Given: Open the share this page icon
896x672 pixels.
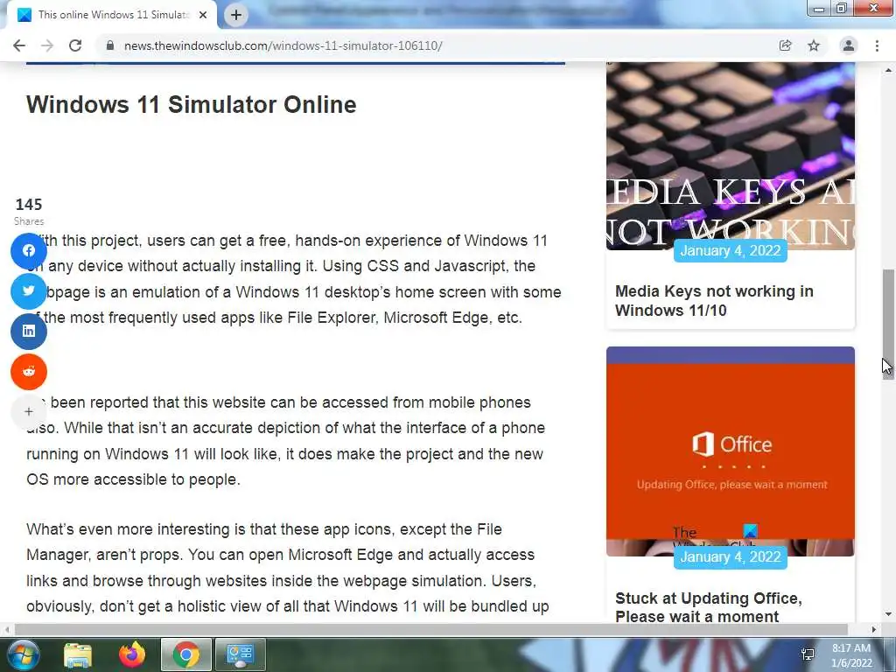Looking at the screenshot, I should [x=785, y=45].
